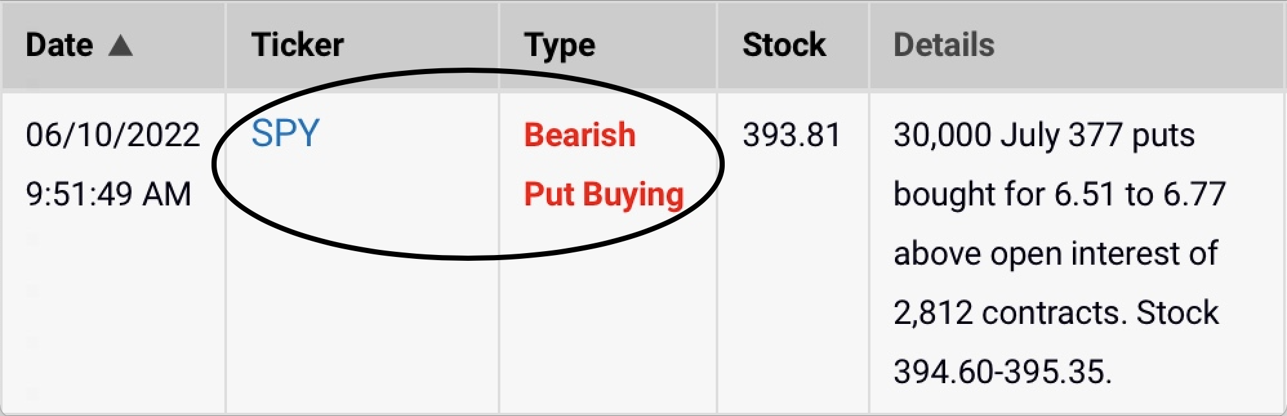Open the SPY ticker link

coord(285,134)
